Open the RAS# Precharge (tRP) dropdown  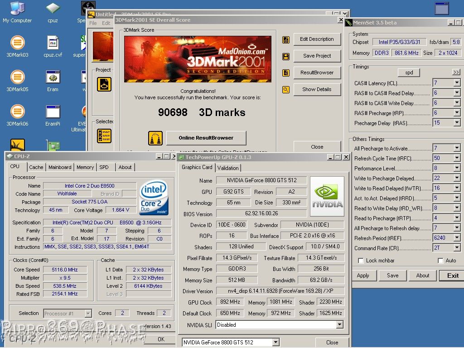(457, 113)
